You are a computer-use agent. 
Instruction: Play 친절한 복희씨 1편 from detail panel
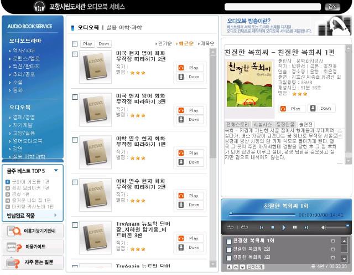pyautogui.click(x=292, y=109)
